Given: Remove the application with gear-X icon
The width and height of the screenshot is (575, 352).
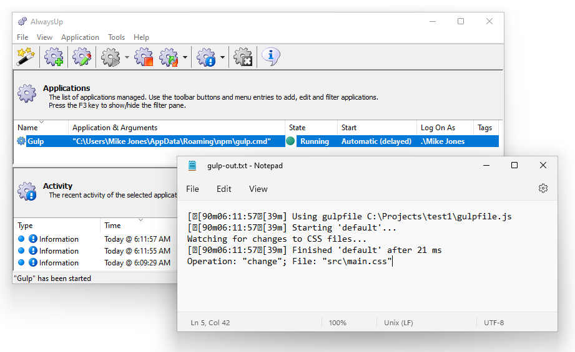Looking at the screenshot, I should tap(243, 57).
